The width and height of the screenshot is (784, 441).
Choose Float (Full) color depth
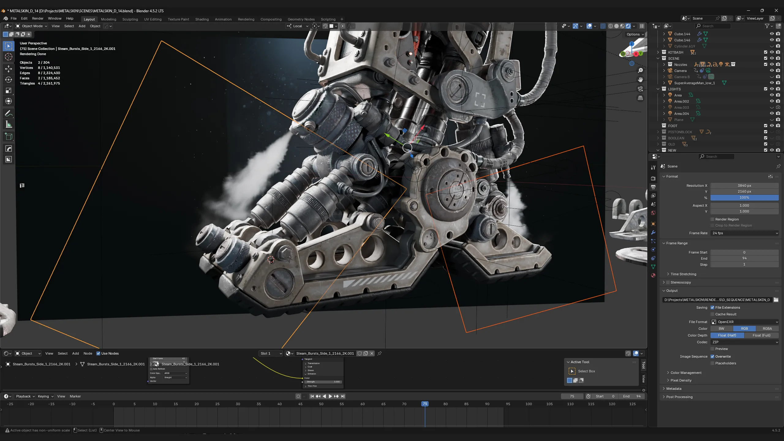click(x=761, y=335)
